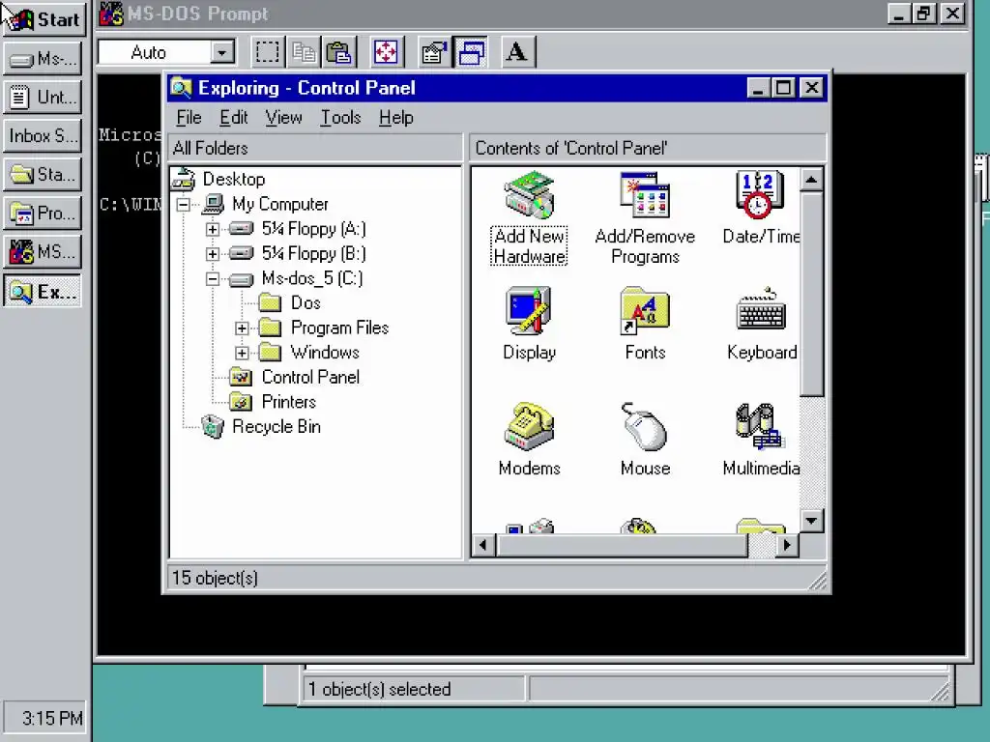
Task: Click the Paste icon in MS-DOS toolbar
Action: pyautogui.click(x=339, y=52)
